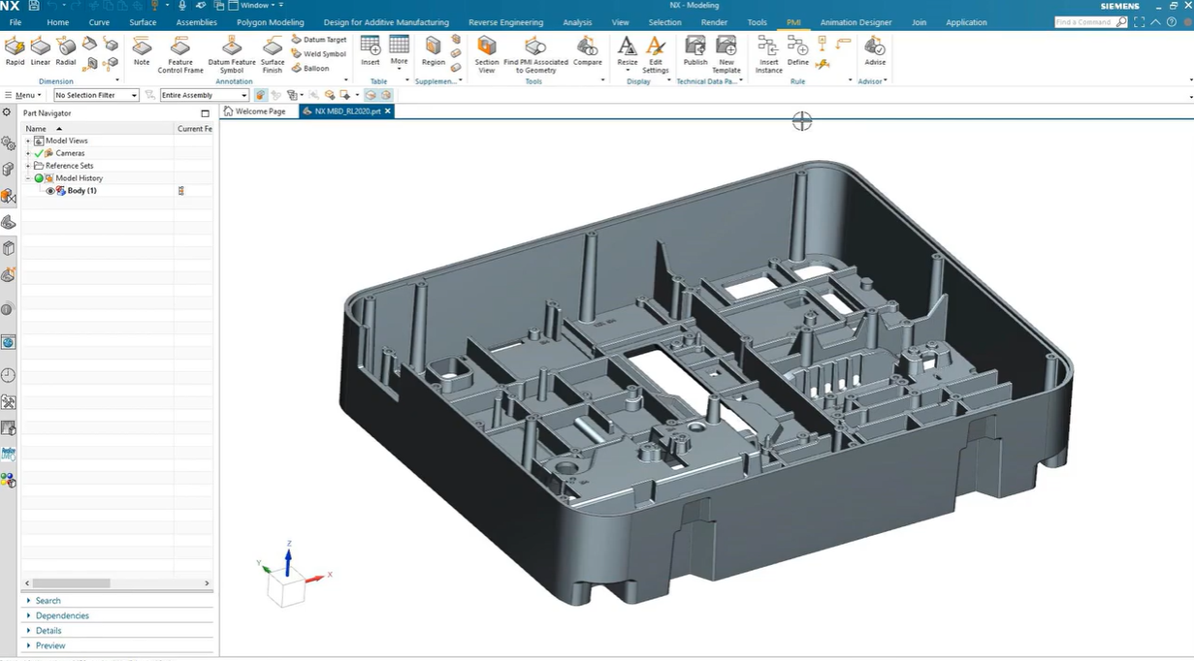Choose the Balloon annotation tool
This screenshot has height=661, width=1194.
(x=311, y=69)
